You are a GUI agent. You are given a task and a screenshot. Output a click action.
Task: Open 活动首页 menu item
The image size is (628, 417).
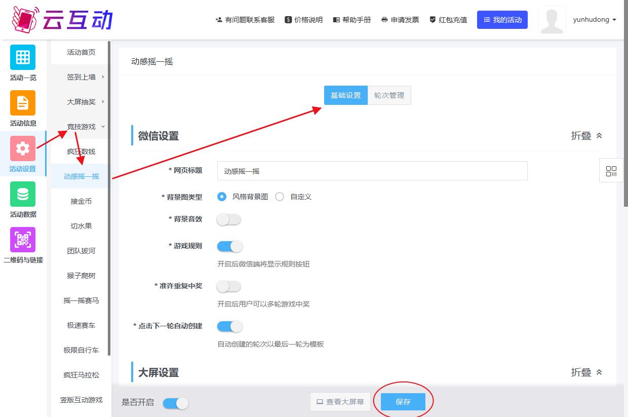tap(81, 52)
